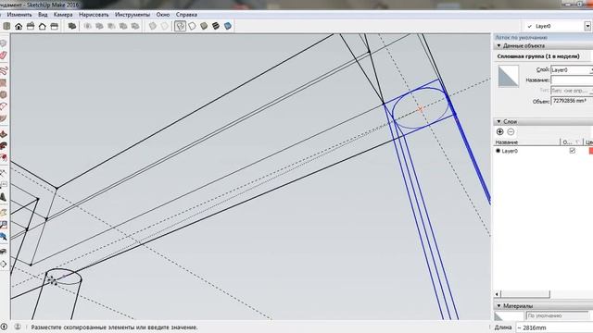Switch to Shaded style icon
The height and width of the screenshot is (333, 593).
(x=204, y=26)
